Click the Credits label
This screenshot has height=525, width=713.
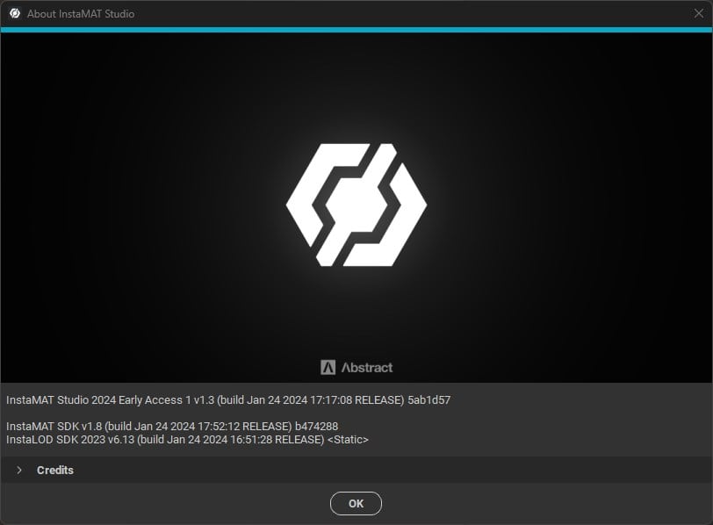(x=55, y=470)
